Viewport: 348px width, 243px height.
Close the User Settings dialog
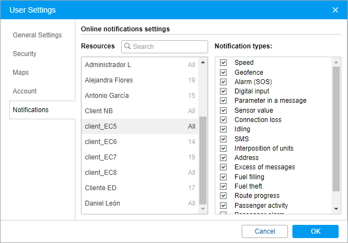335,10
